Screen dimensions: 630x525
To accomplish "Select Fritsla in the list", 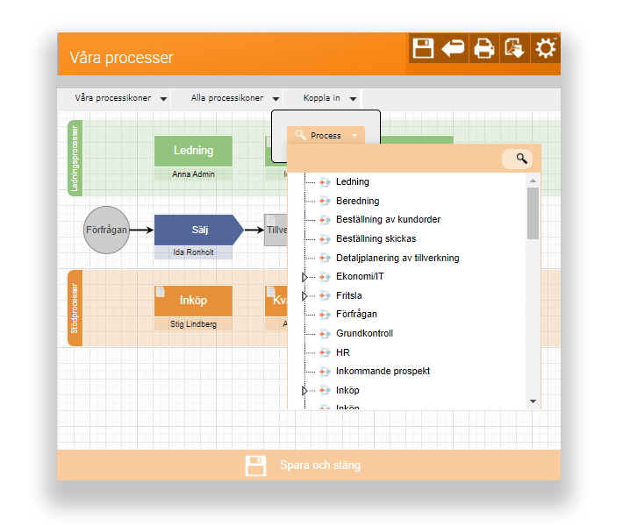I will pyautogui.click(x=348, y=296).
